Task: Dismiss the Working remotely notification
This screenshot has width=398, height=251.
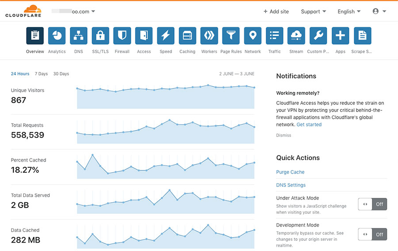Action: point(283,135)
